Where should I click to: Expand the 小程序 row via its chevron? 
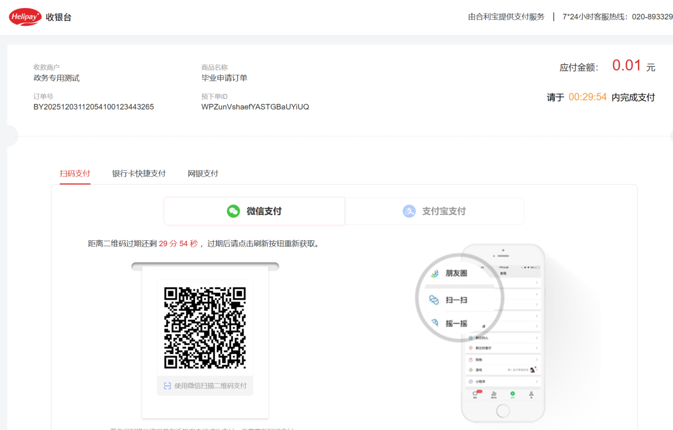(537, 382)
